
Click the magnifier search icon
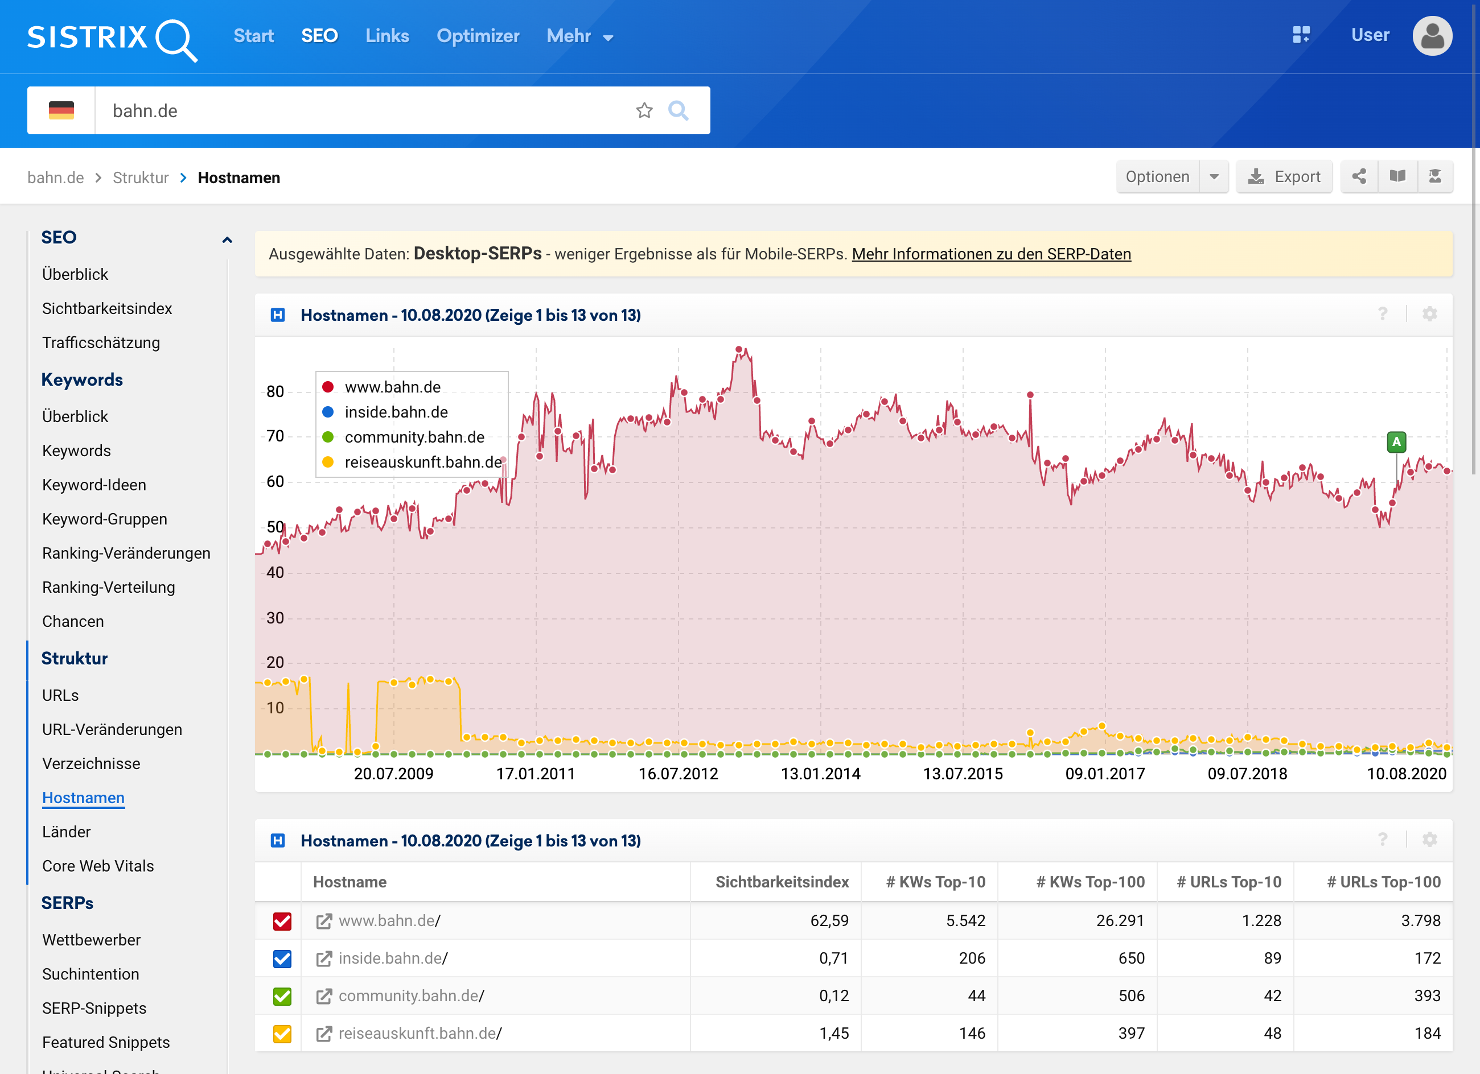coord(678,110)
